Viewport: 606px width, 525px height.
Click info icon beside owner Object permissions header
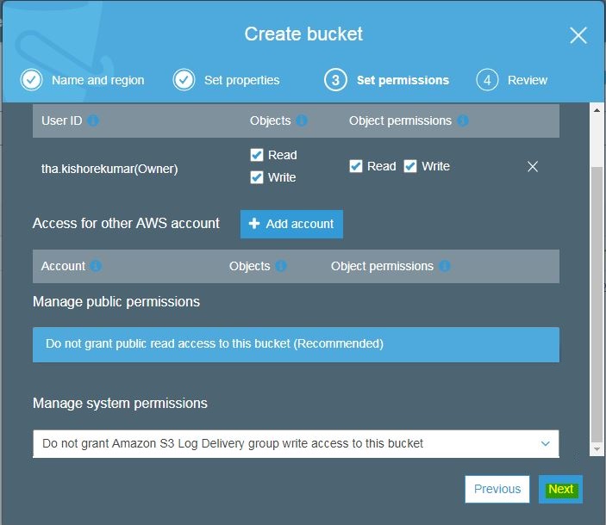coord(463,120)
